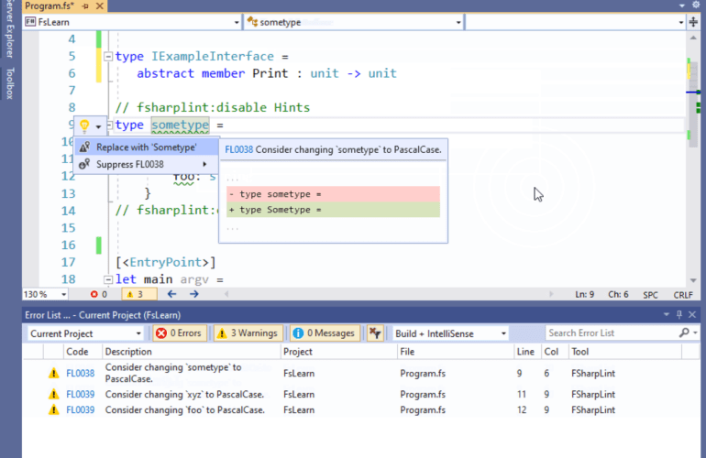
Task: Click the warnings indicator in editor status bar
Action: [134, 294]
